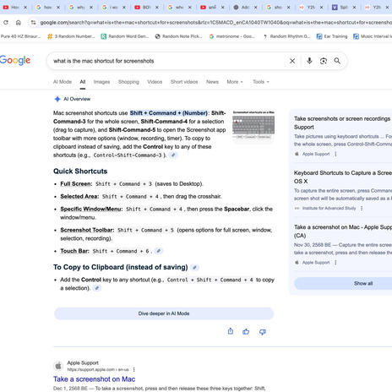
Task: Open site information icon in address bar
Action: [x=34, y=23]
